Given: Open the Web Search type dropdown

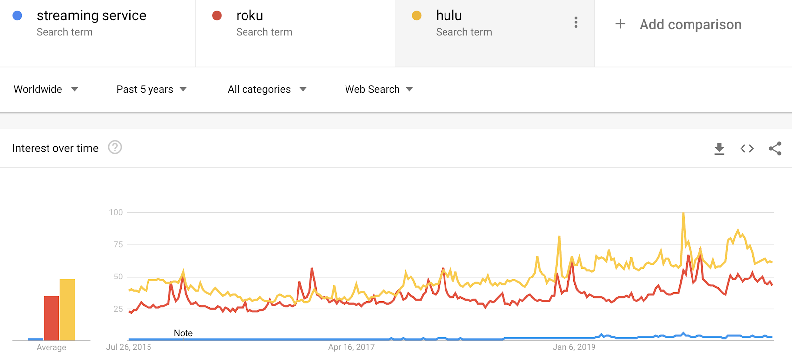Looking at the screenshot, I should [x=379, y=89].
